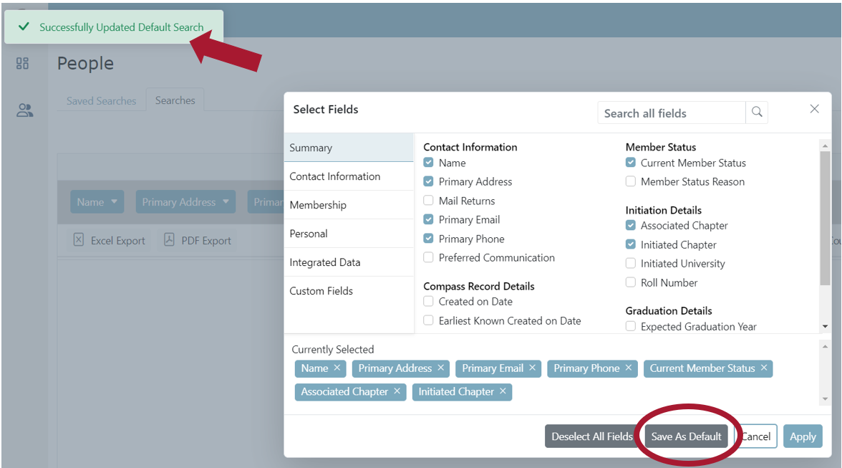The height and width of the screenshot is (468, 842).
Task: Select the Membership category
Action: click(x=349, y=205)
